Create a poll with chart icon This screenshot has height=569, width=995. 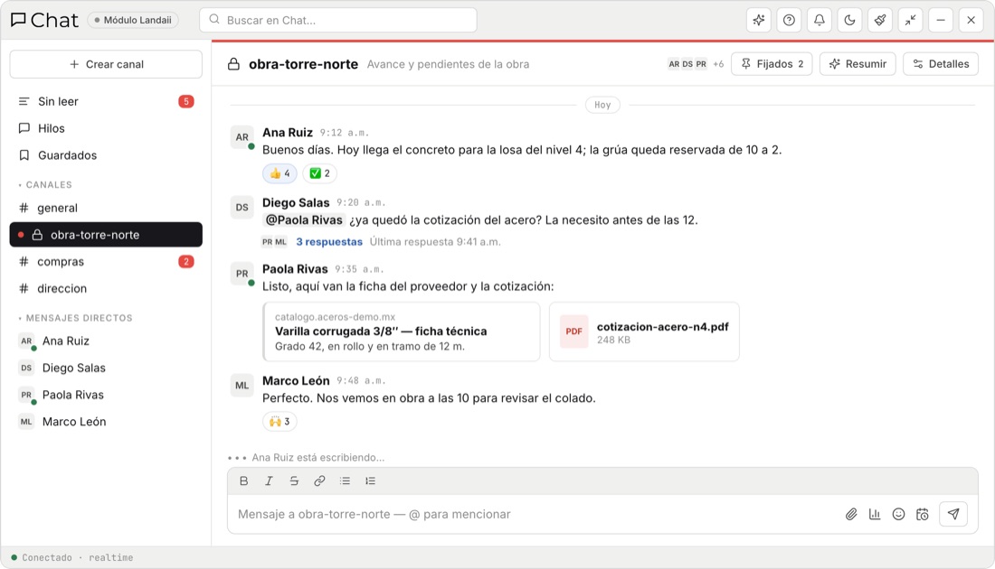coord(875,514)
